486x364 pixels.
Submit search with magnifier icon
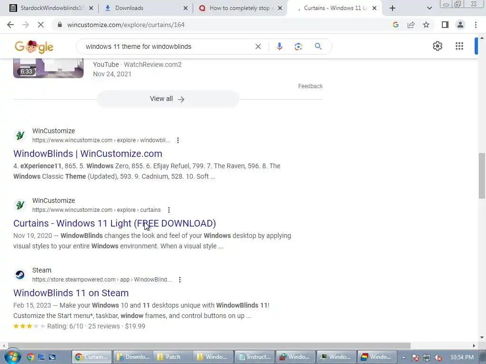pos(318,46)
